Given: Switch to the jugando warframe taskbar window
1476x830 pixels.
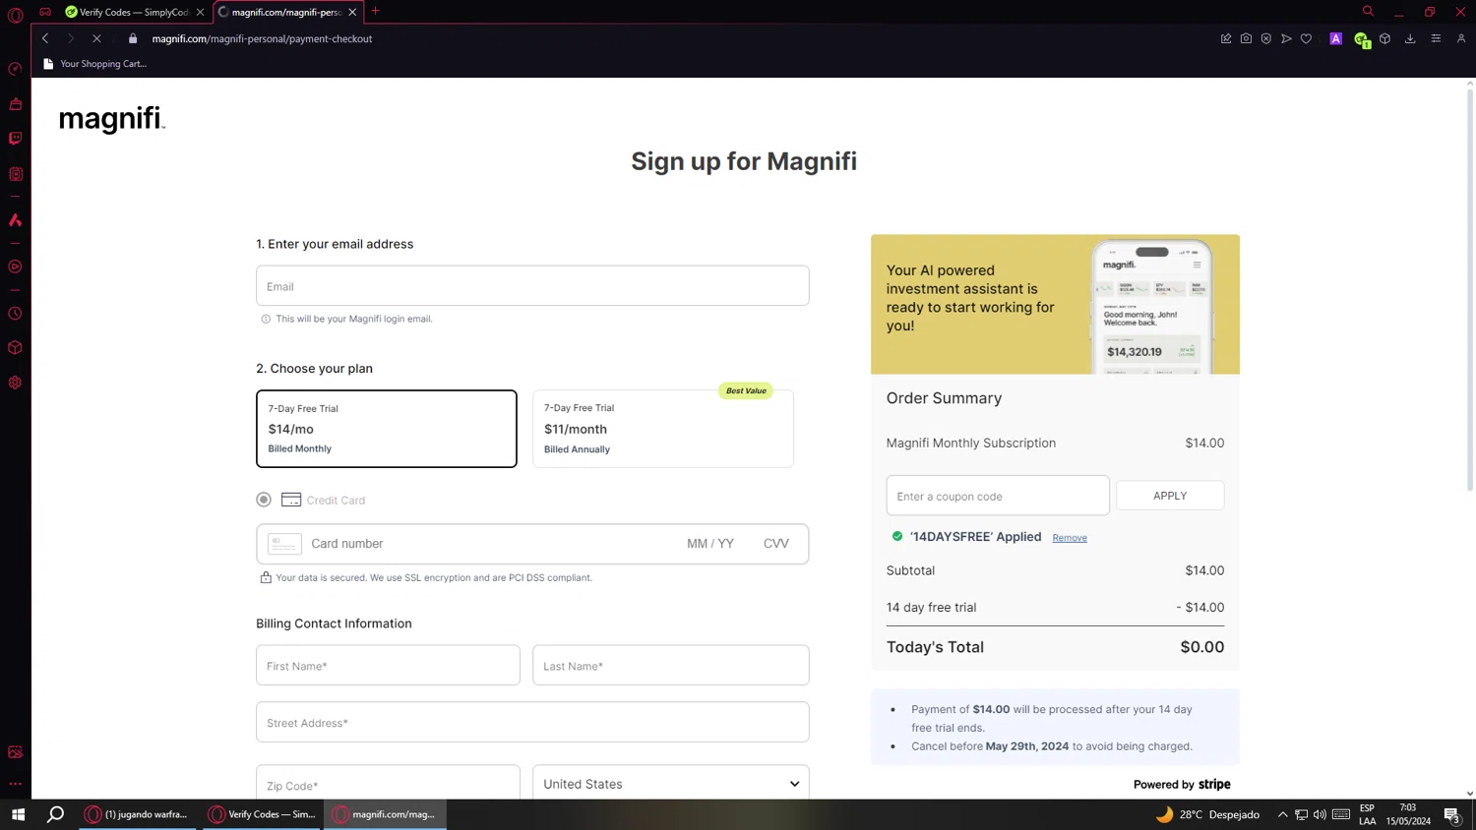Looking at the screenshot, I should pyautogui.click(x=138, y=814).
